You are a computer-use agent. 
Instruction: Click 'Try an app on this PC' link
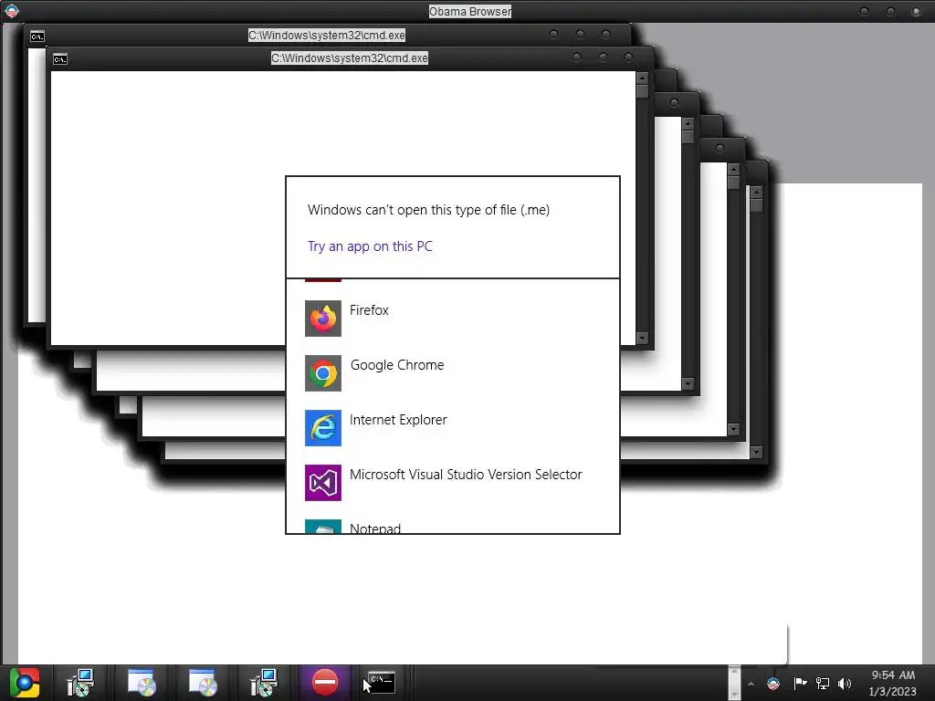(x=370, y=246)
